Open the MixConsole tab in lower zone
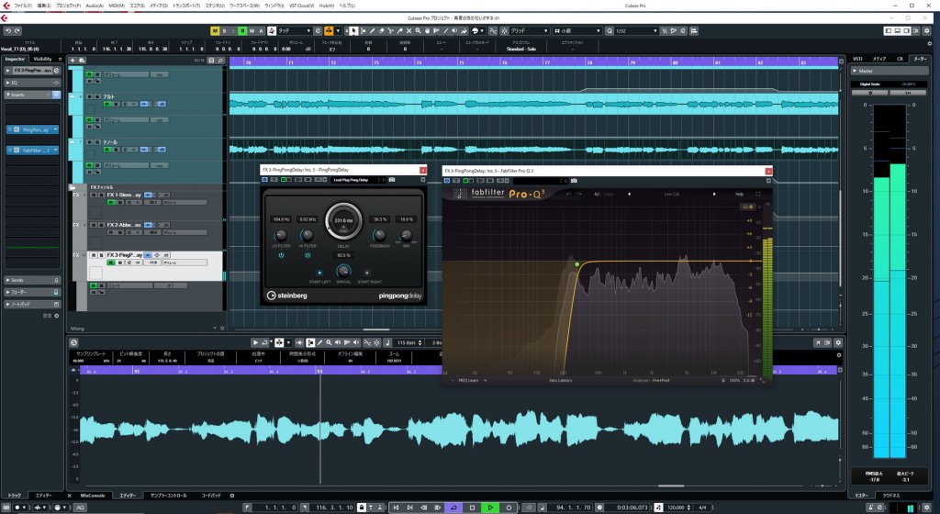 (94, 496)
